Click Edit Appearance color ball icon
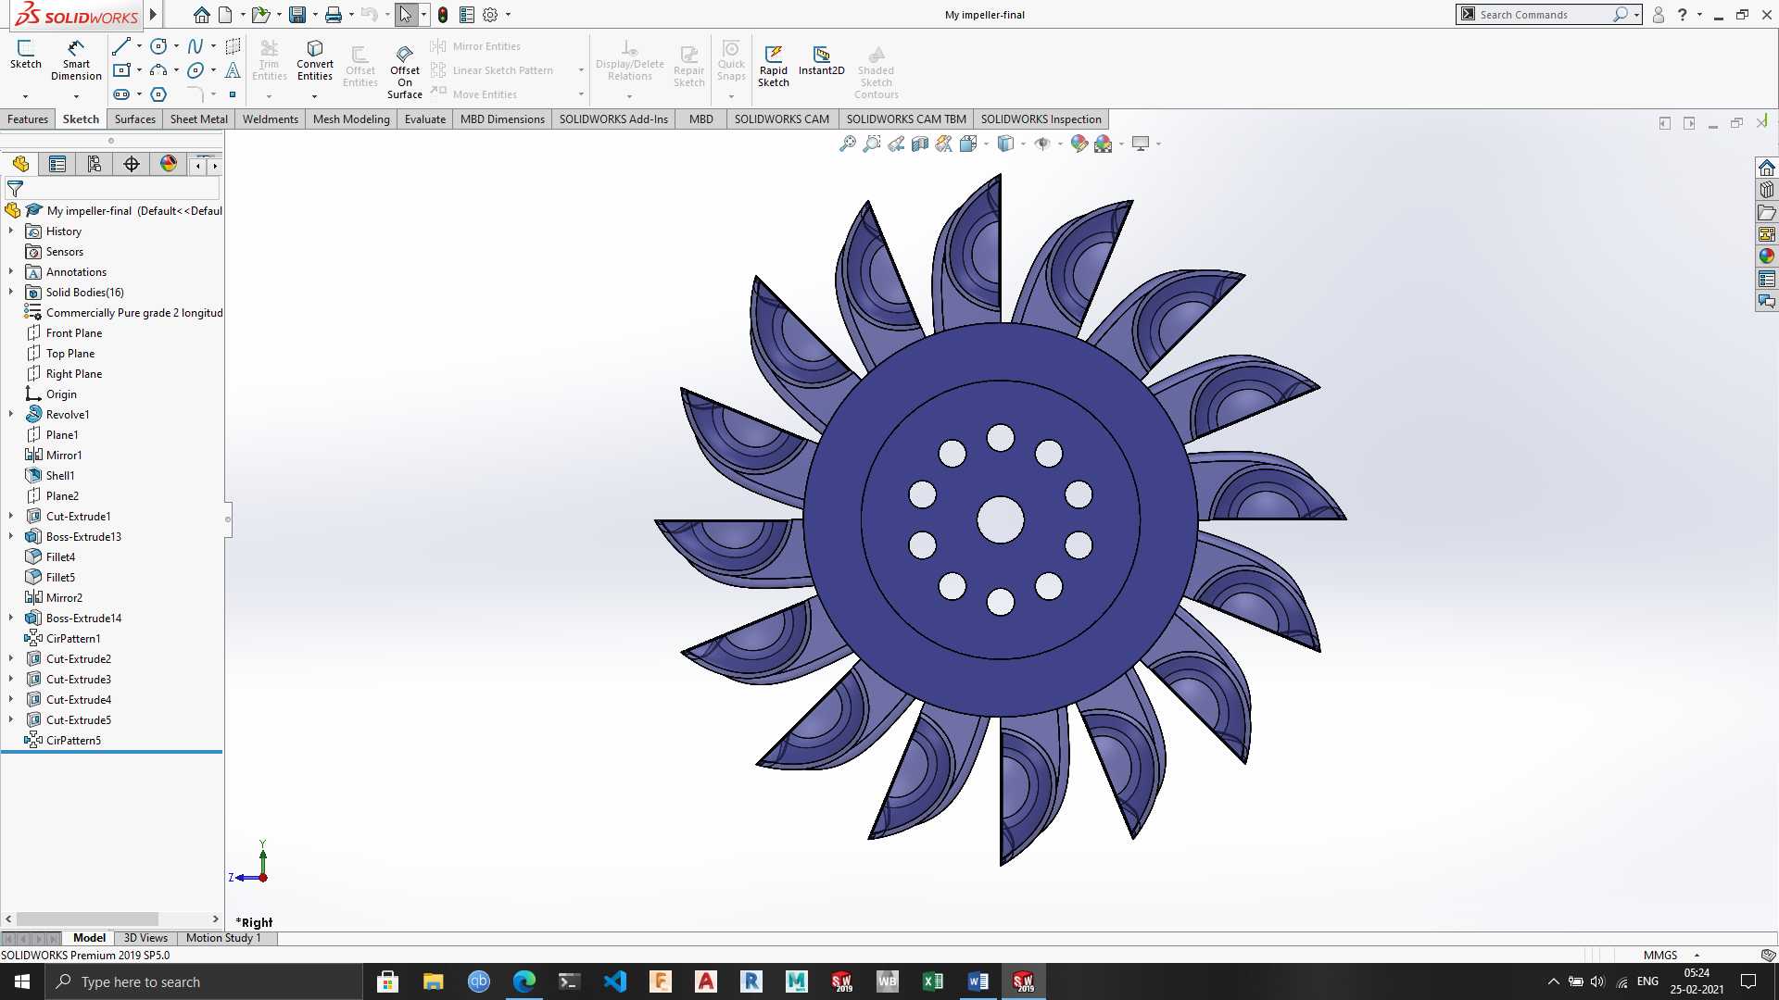 [x=1079, y=144]
